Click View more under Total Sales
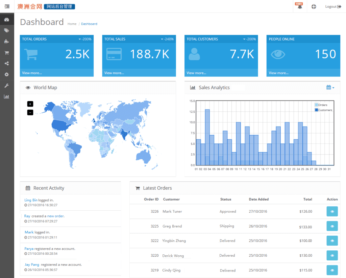 click(114, 73)
